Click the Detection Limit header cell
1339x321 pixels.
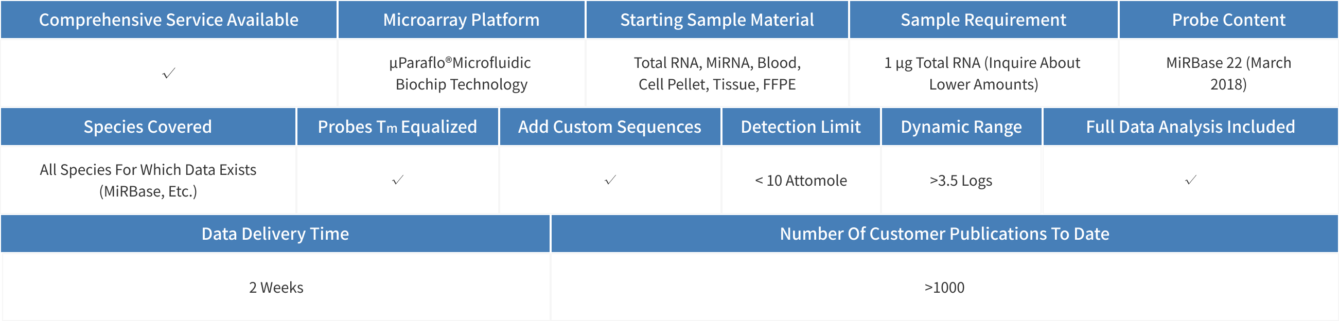pyautogui.click(x=801, y=127)
